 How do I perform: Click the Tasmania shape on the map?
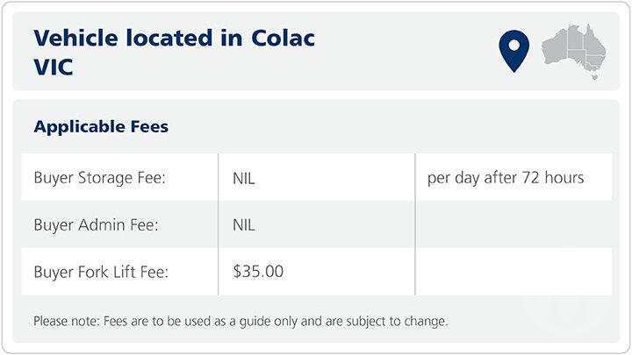[594, 77]
